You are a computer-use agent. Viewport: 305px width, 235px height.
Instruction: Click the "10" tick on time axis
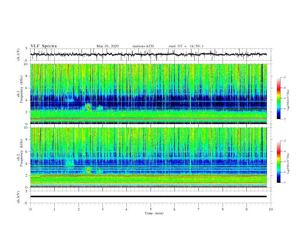coord(271,209)
